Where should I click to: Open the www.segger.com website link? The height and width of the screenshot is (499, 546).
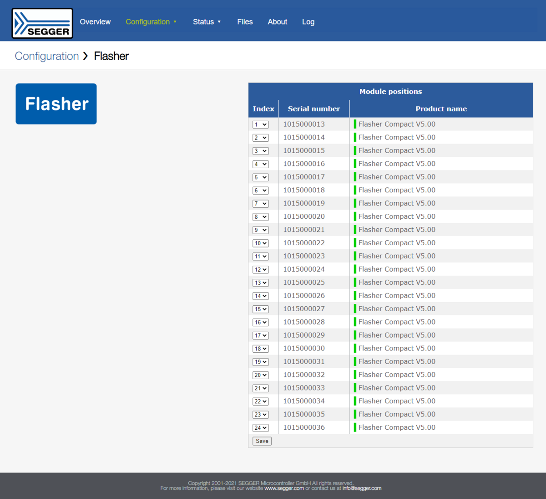[x=284, y=489]
